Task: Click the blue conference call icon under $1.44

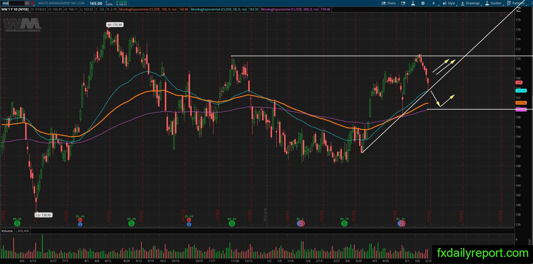Action: click(x=80, y=224)
